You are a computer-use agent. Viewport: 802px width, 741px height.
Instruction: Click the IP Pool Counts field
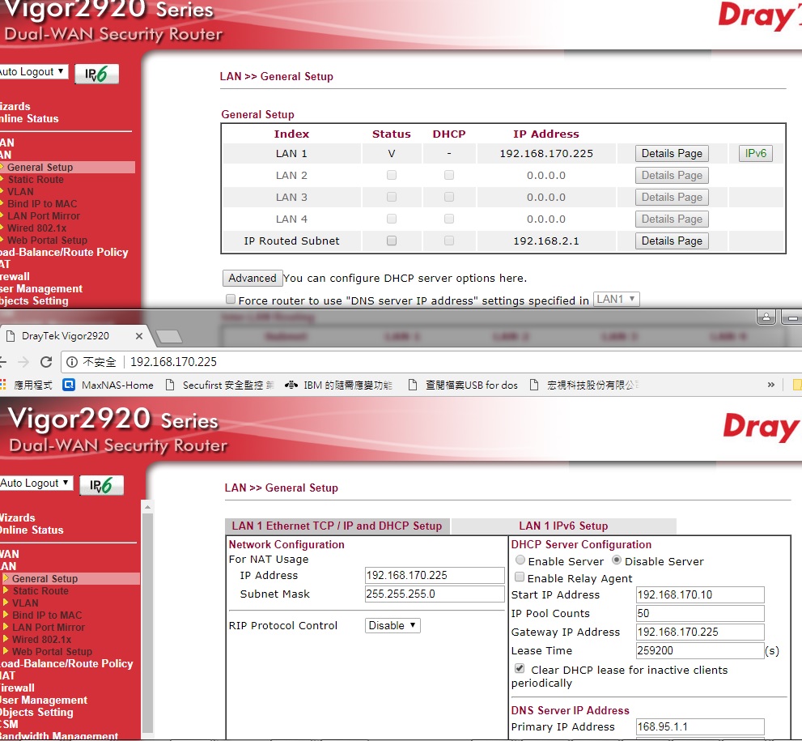pos(700,613)
